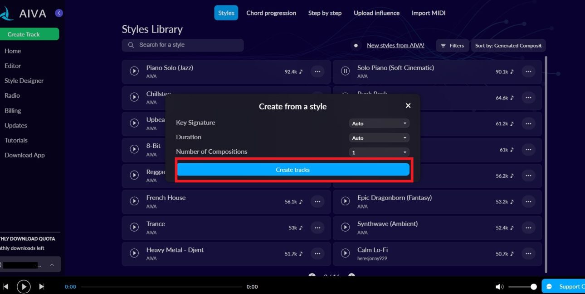Play the Piano Solo (Jazz) style preview
585x294 pixels.
click(134, 71)
